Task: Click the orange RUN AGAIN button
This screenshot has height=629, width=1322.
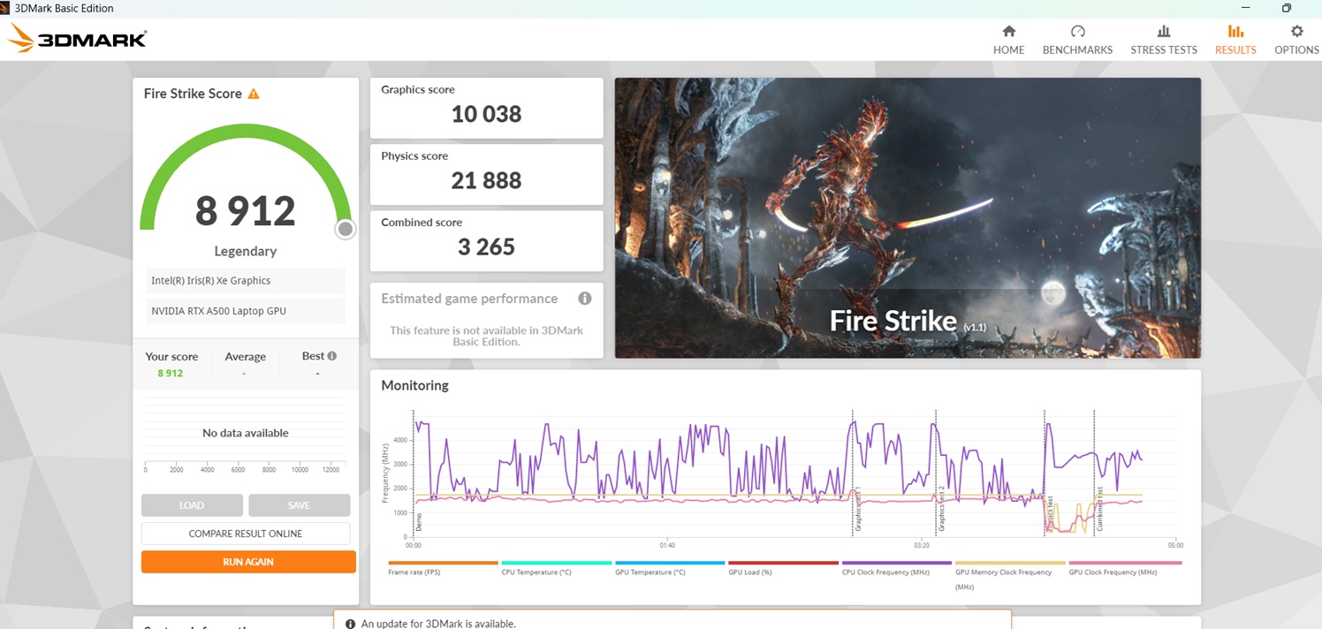Action: pyautogui.click(x=248, y=562)
